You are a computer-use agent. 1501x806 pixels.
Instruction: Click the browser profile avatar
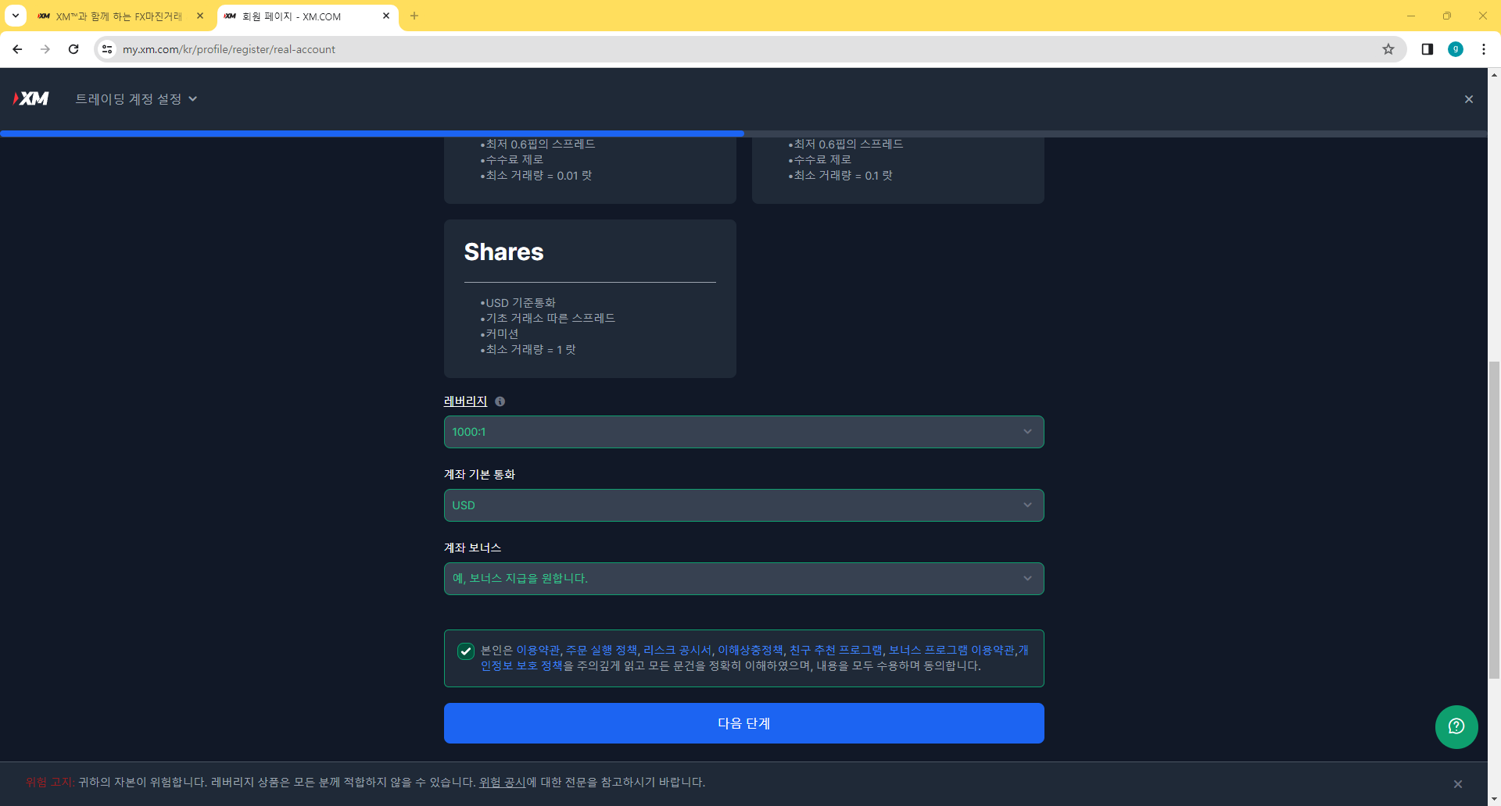(x=1455, y=48)
